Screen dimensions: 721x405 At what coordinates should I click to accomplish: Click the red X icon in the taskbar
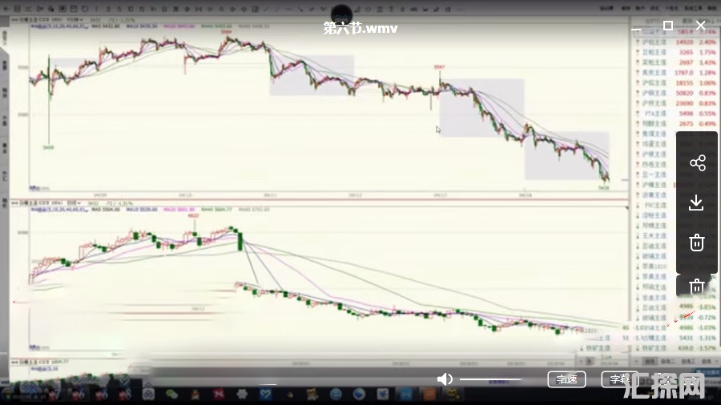click(x=219, y=394)
